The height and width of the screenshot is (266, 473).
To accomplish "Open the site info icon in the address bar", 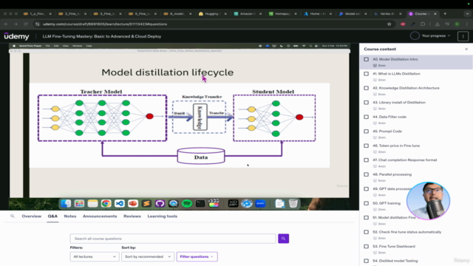I will pyautogui.click(x=38, y=24).
